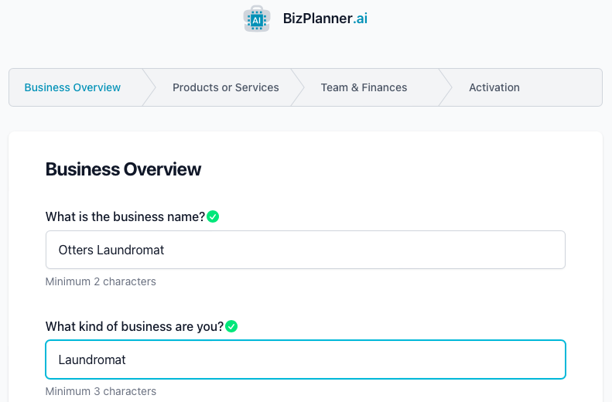
Task: Click the "Minimum 3 characters" hint text
Action: [x=101, y=391]
